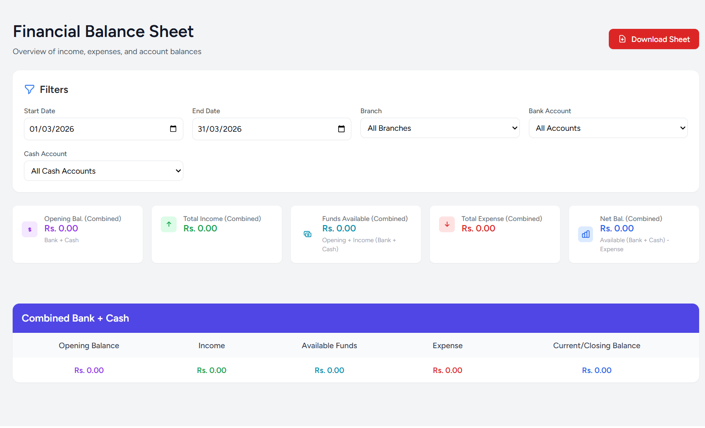Open the Start Date calendar picker icon

pos(173,129)
